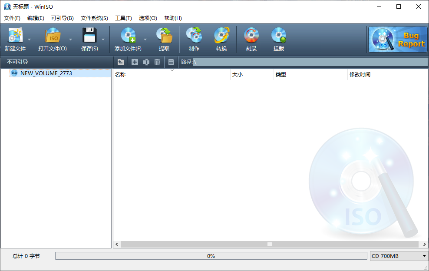Open the 工具(T) menu
Screen dimensions: 429x271
click(x=123, y=18)
